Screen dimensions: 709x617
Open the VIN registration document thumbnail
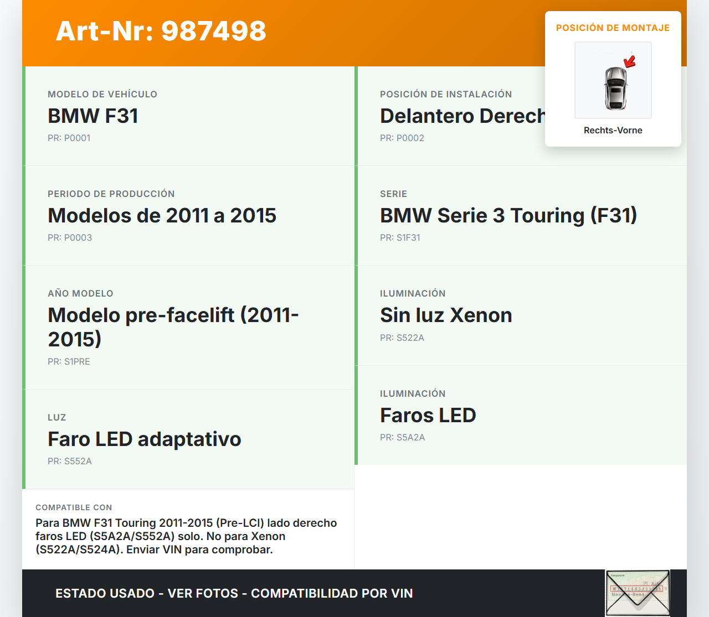(x=638, y=593)
